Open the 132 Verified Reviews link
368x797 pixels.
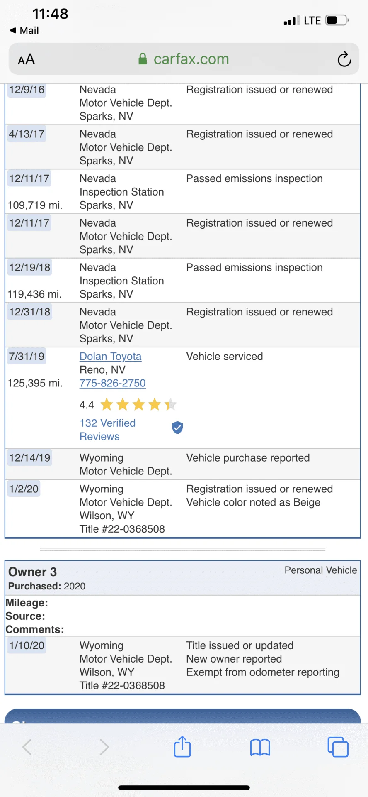108,430
